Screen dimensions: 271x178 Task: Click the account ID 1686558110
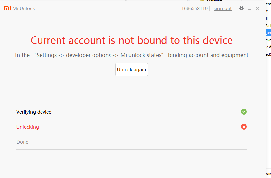(194, 9)
